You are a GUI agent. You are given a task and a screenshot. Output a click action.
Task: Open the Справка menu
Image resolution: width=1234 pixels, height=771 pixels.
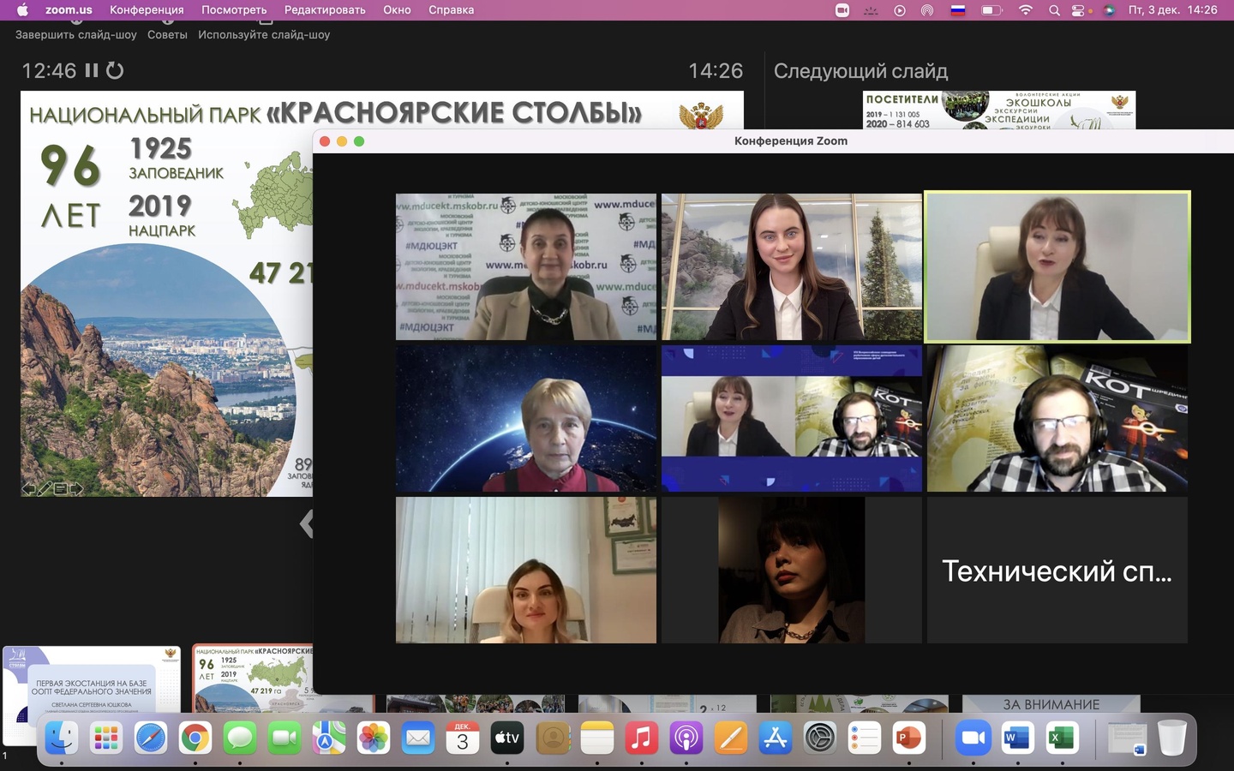coord(451,10)
